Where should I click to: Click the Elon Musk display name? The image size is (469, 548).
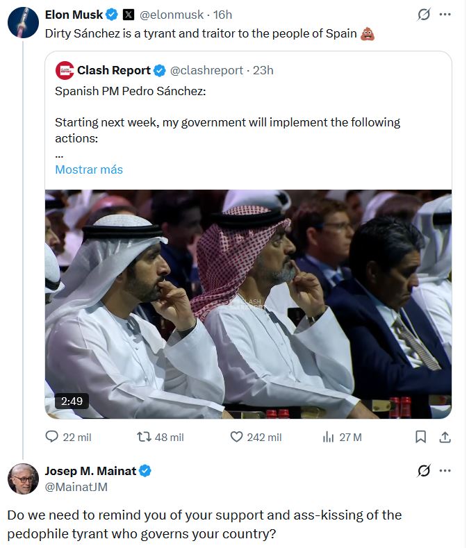[x=74, y=15]
